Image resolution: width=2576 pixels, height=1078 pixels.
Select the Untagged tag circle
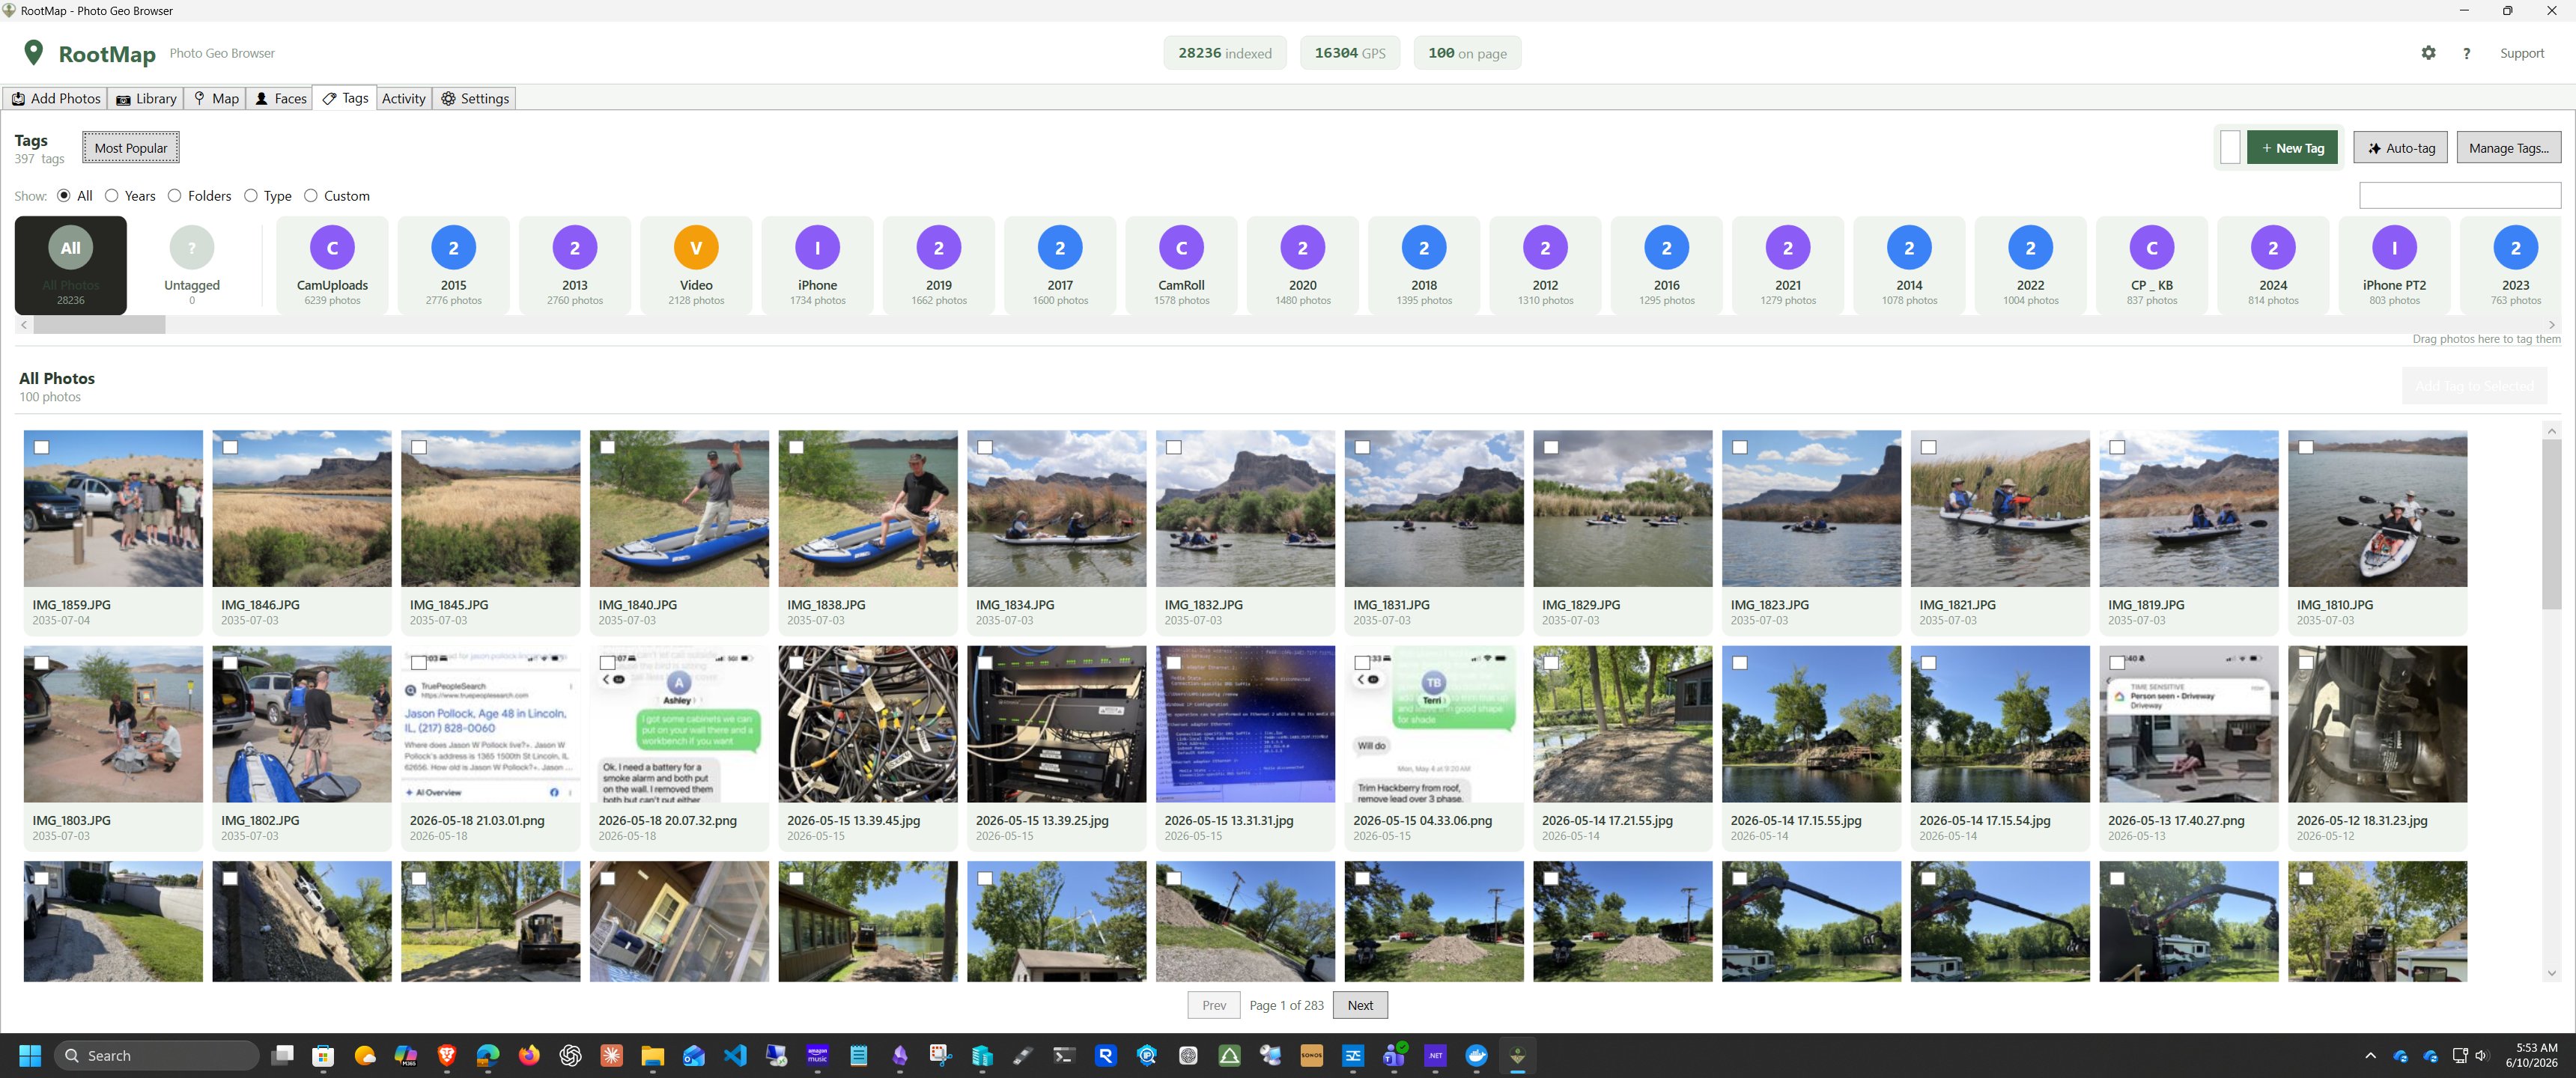point(192,247)
